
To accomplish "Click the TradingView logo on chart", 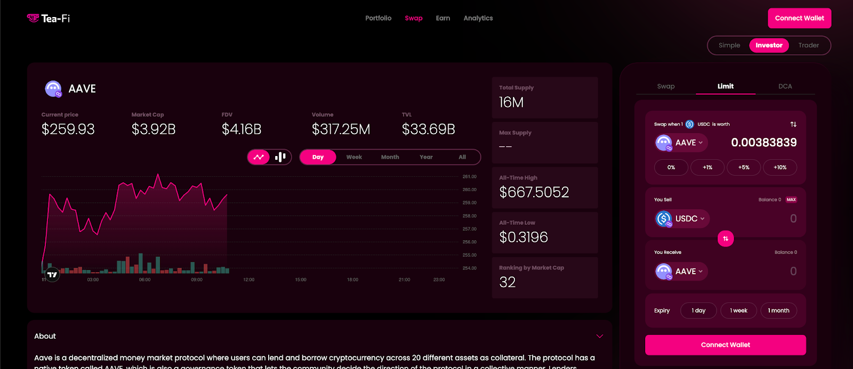I will 52,275.
